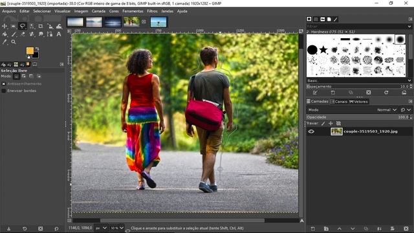This screenshot has height=233, width=414.
Task: Select the large round black brush
Action: coord(312,50)
